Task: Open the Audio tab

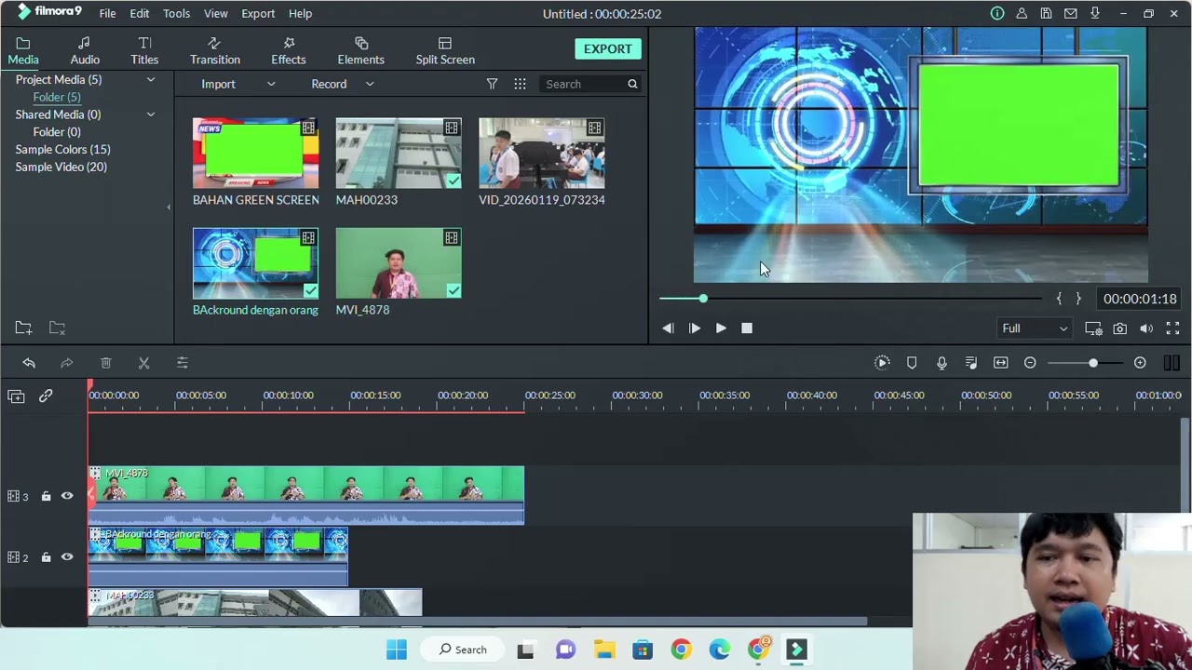Action: [x=85, y=51]
